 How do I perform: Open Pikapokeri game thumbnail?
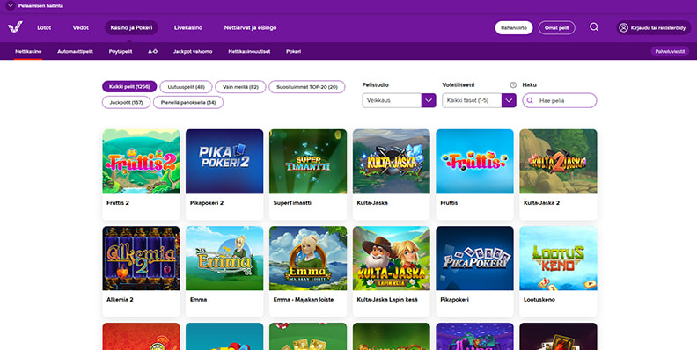tap(474, 259)
